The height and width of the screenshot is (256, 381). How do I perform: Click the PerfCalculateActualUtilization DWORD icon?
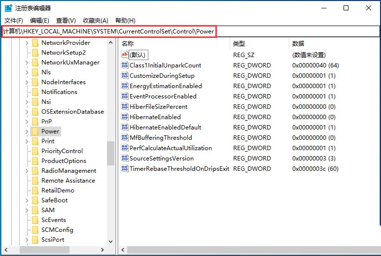pos(124,148)
